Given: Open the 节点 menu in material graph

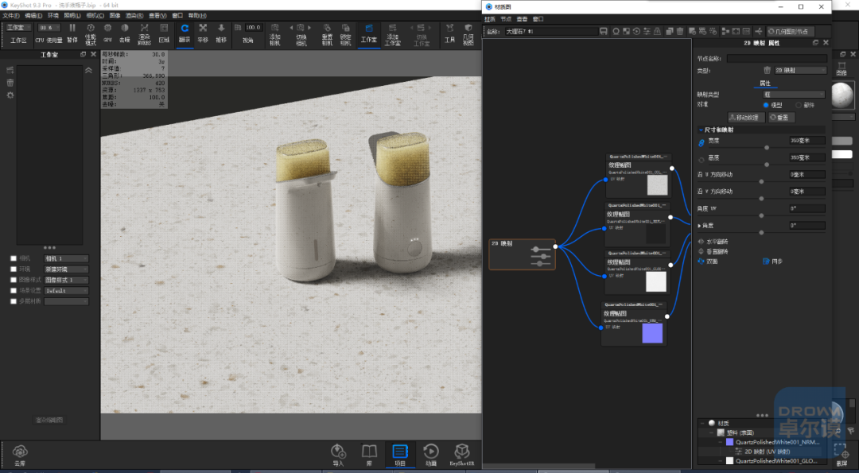Looking at the screenshot, I should click(x=506, y=18).
